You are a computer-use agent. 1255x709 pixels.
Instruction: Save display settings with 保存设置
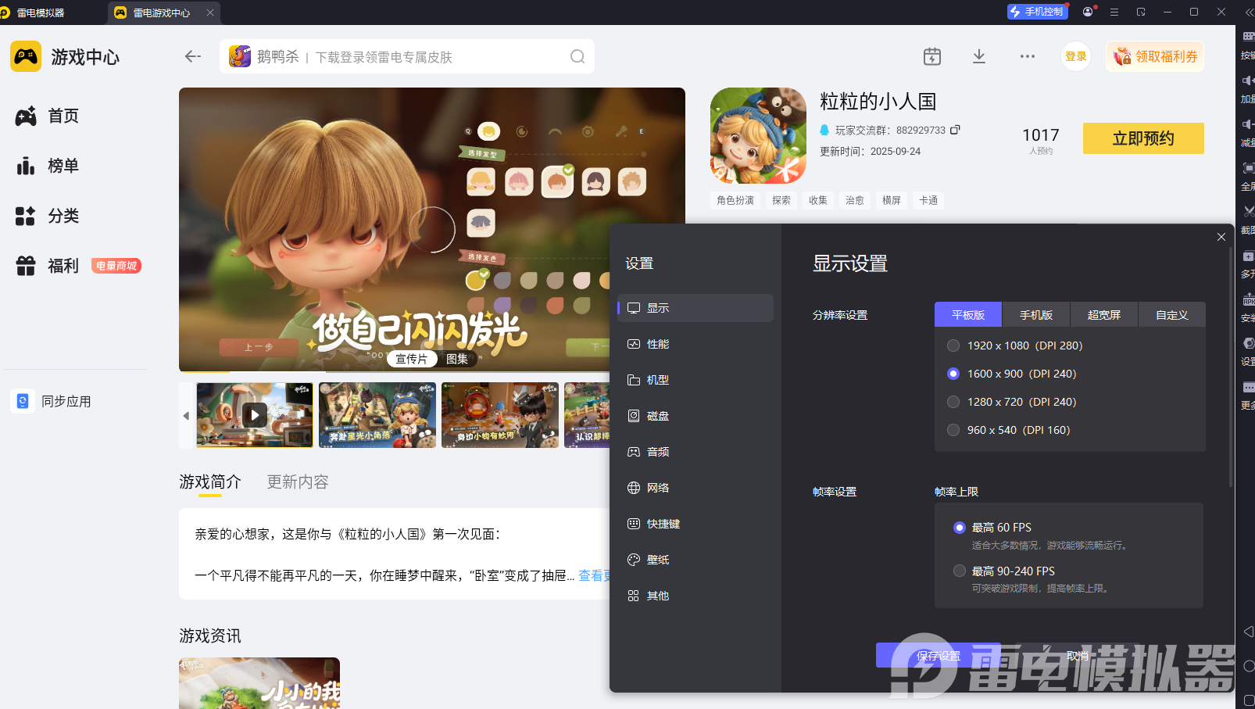coord(939,656)
